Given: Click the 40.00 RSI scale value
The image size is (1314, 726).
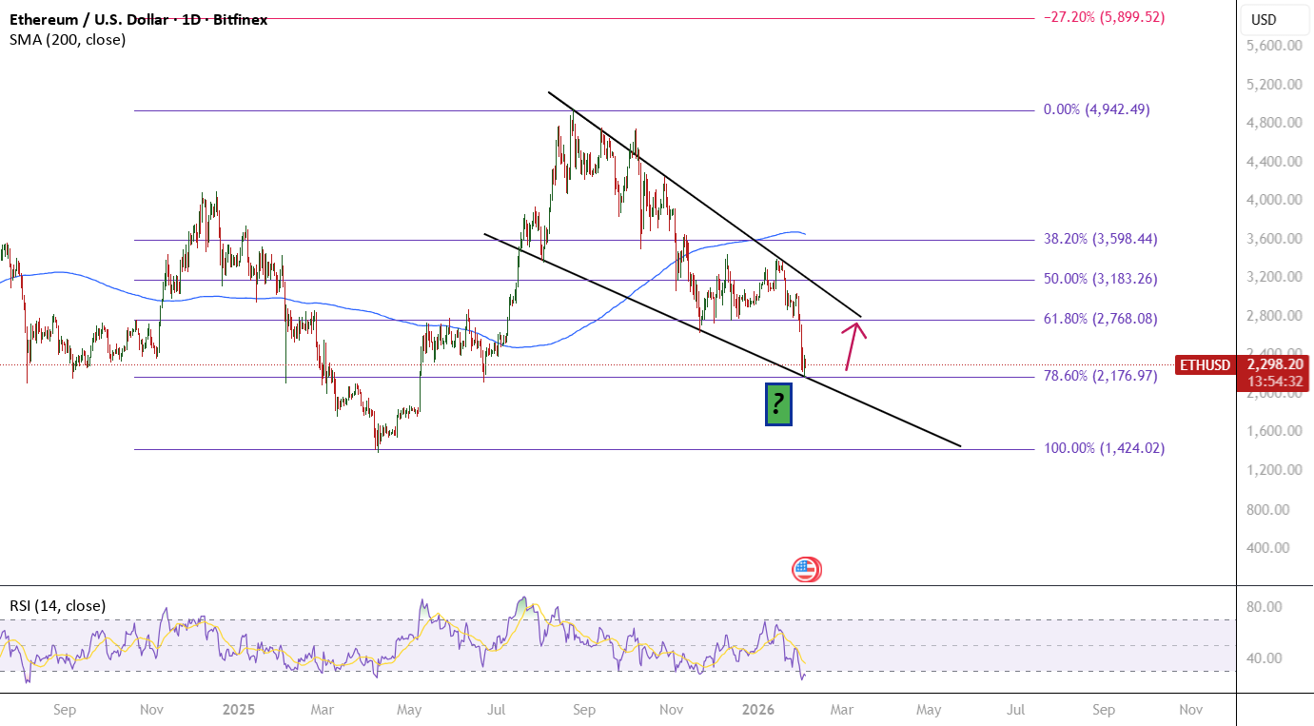Looking at the screenshot, I should 1265,657.
